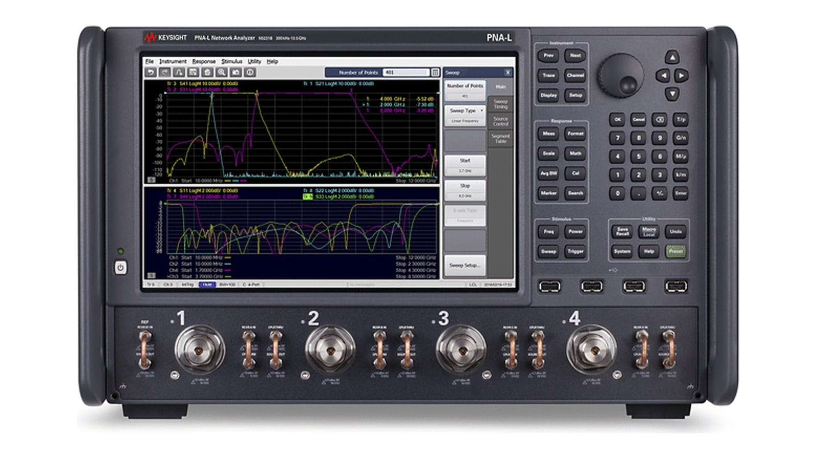Open the File menu
Image resolution: width=817 pixels, height=459 pixels.
pyautogui.click(x=149, y=61)
